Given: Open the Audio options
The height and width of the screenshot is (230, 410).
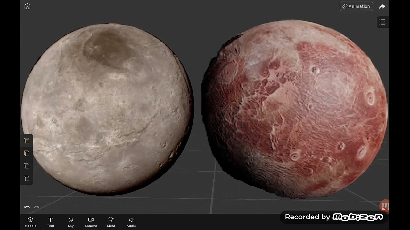Looking at the screenshot, I should click(131, 222).
